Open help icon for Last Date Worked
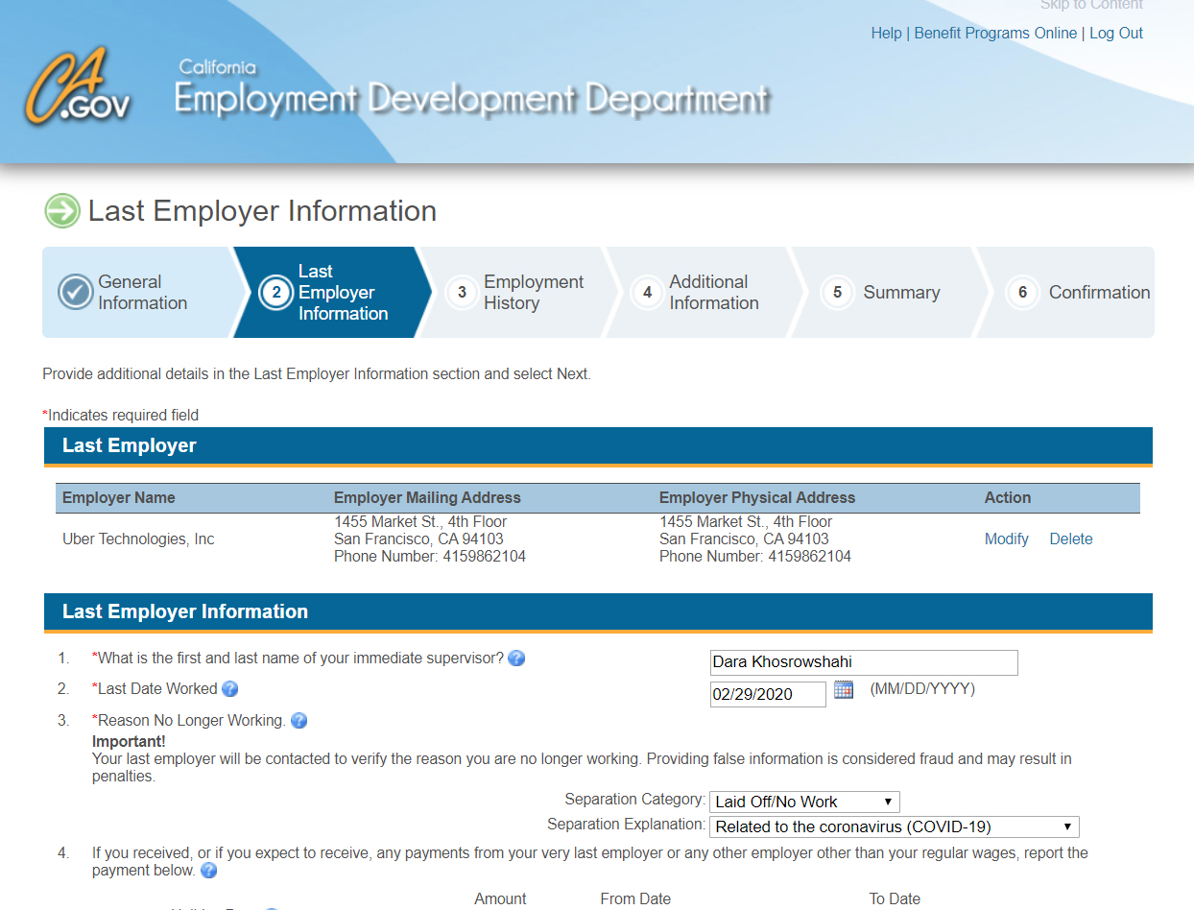The height and width of the screenshot is (910, 1194). (x=229, y=689)
